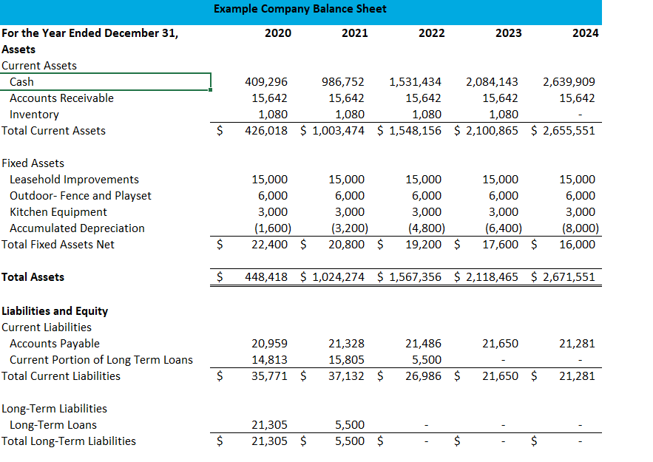The height and width of the screenshot is (462, 653).
Task: Click the 2024 year column header
Action: (585, 33)
